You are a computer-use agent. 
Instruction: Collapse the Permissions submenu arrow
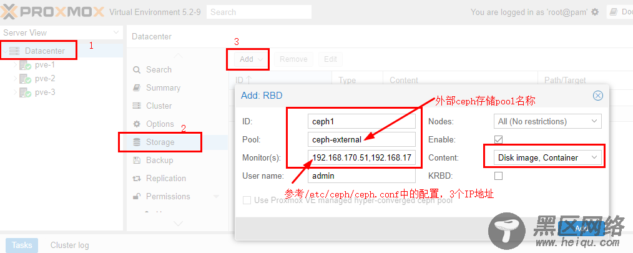[x=217, y=197]
